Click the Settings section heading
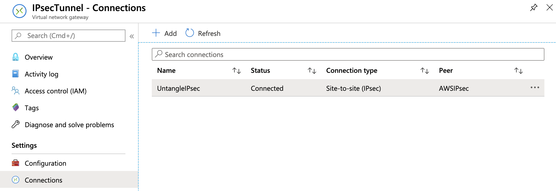 pyautogui.click(x=24, y=145)
